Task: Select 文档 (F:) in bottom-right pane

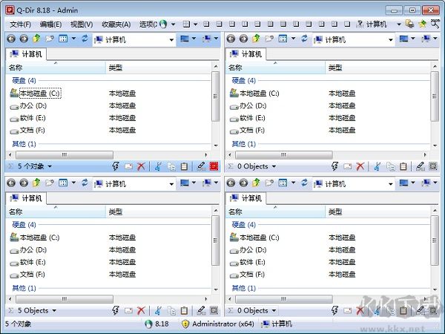Action: click(x=247, y=275)
